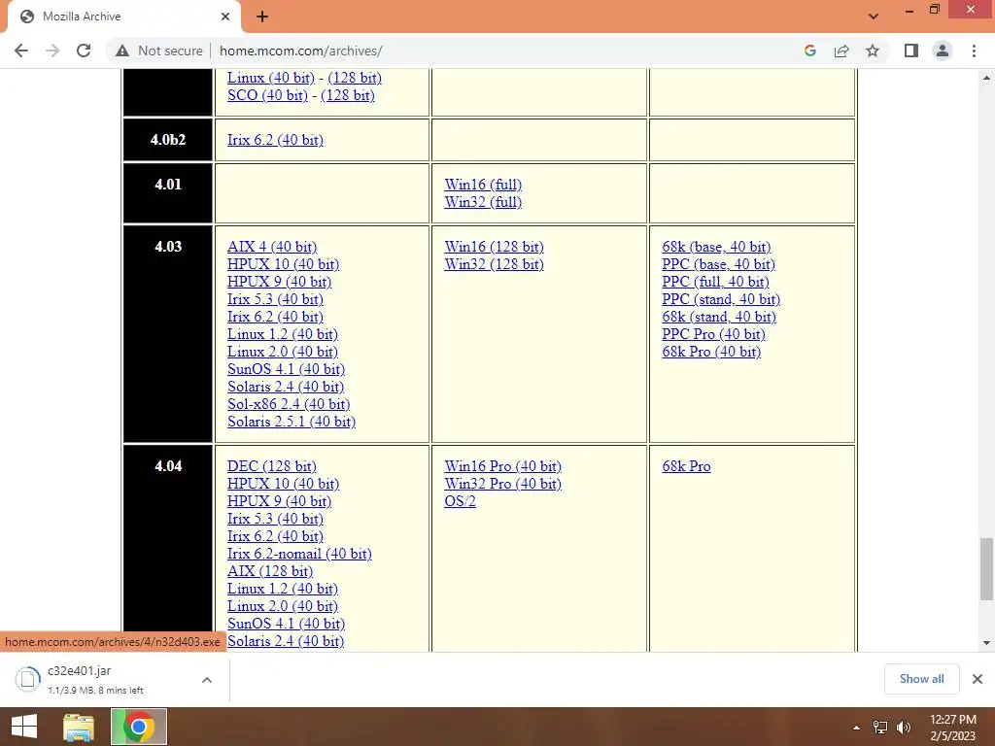Click the scroll up arrow of the page scrollbar
Screen dimensions: 995x746
[986, 78]
